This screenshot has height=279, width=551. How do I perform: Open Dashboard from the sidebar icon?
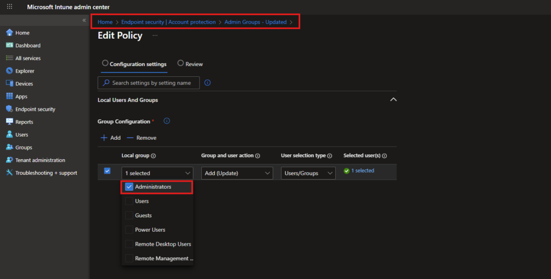click(9, 46)
